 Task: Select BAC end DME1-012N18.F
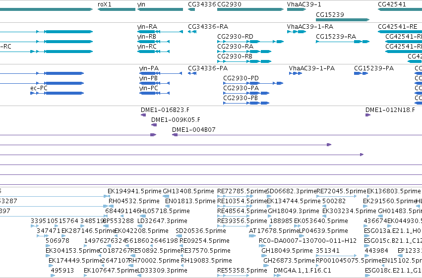pyautogui.click(x=368, y=115)
